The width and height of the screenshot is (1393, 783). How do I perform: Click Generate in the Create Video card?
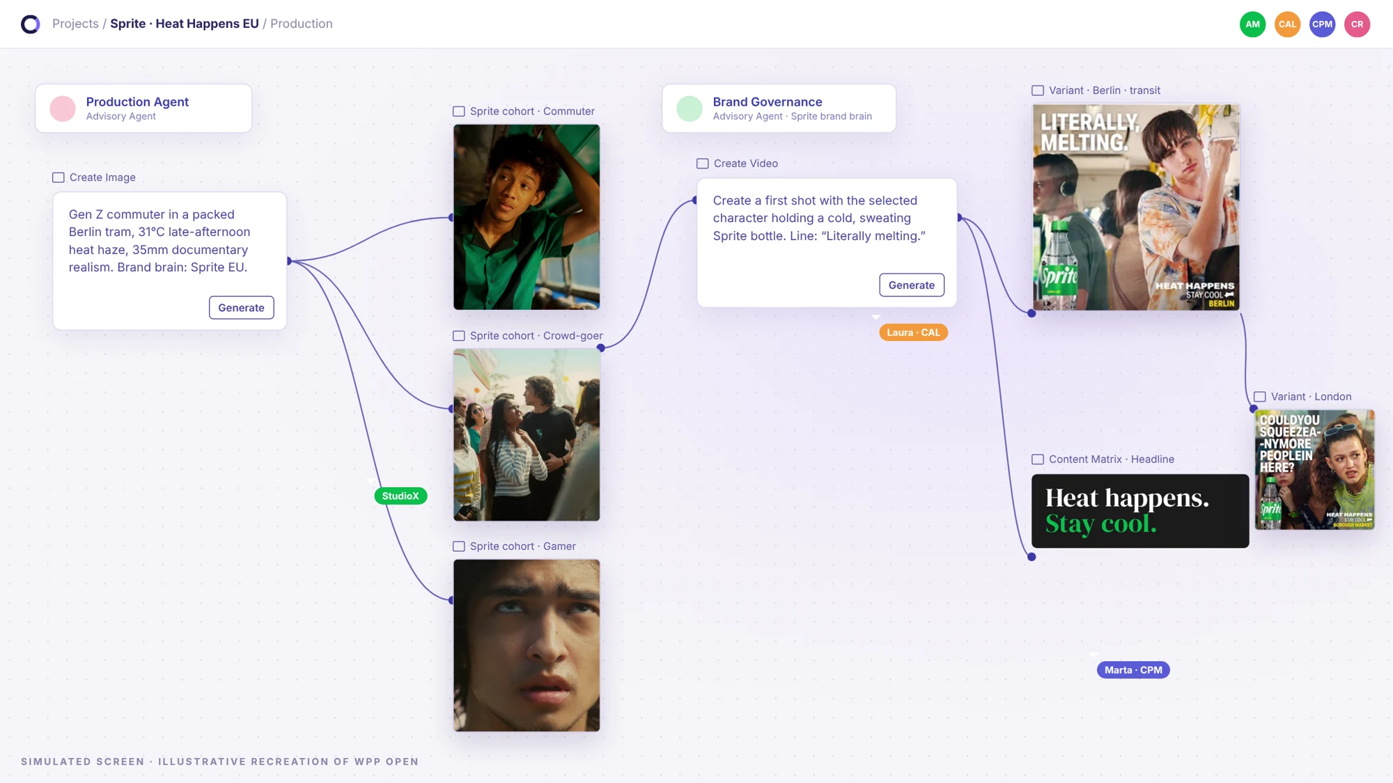coord(912,285)
